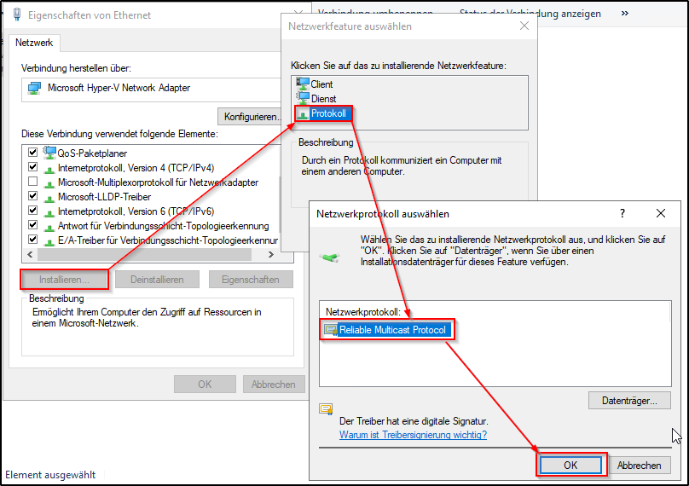The width and height of the screenshot is (689, 486).
Task: Open the Warum ist Treibersignierung wichtig link
Action: pyautogui.click(x=413, y=435)
